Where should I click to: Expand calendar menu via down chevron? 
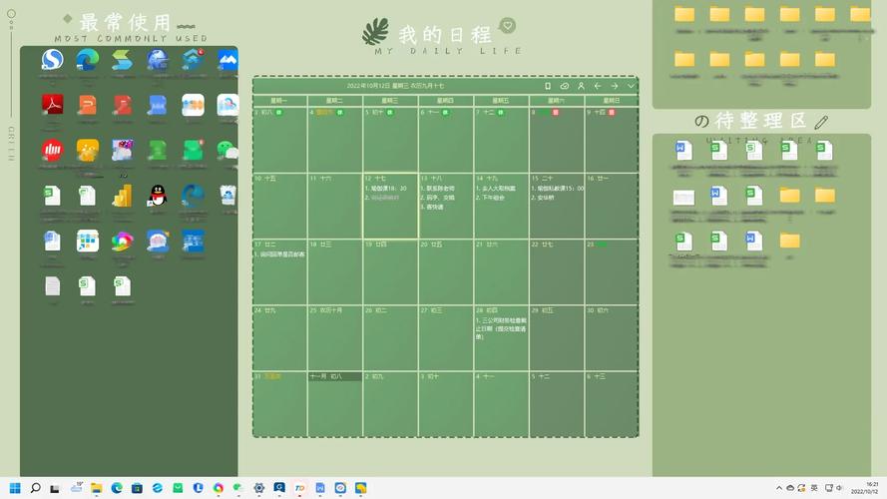[632, 86]
